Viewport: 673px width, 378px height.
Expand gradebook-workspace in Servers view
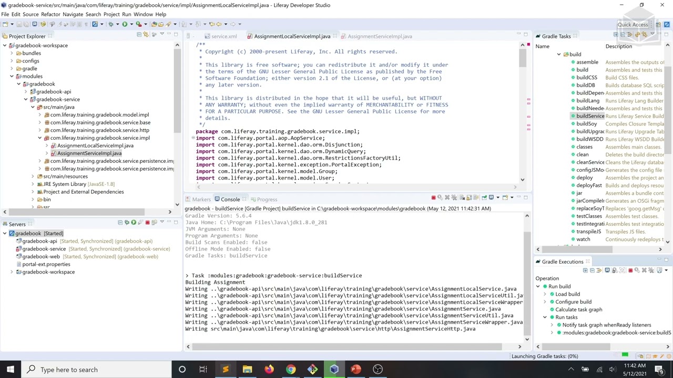tap(12, 272)
